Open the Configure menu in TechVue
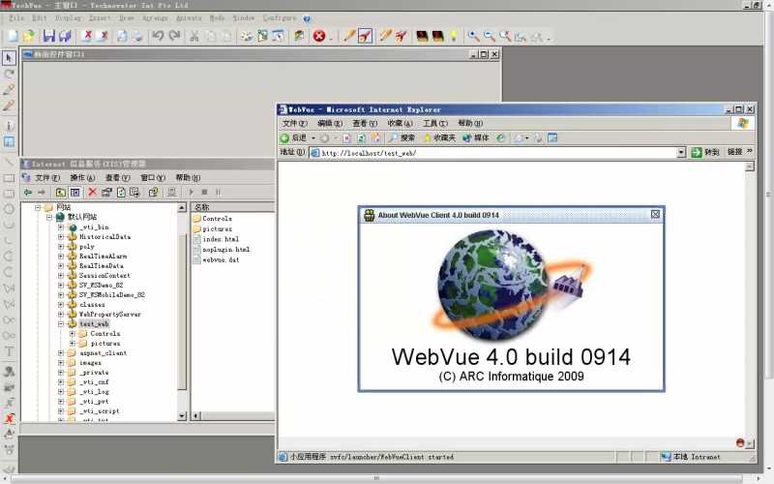The width and height of the screenshot is (774, 484). click(x=280, y=17)
